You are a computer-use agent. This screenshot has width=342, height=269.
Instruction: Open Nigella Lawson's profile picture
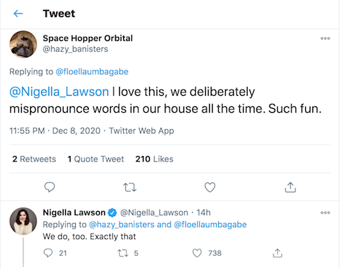[x=23, y=221]
